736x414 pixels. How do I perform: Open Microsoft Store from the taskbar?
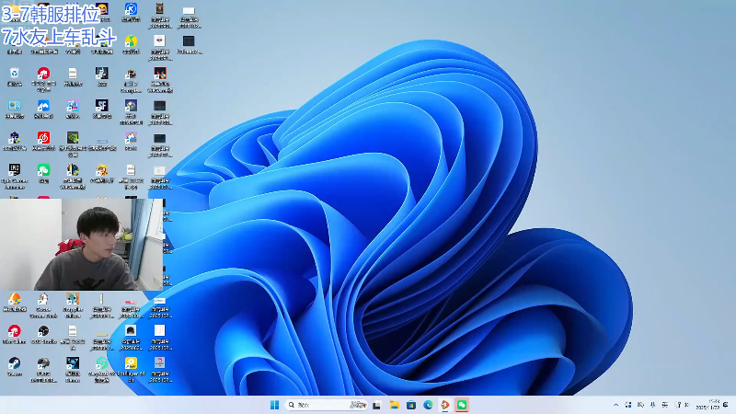click(410, 405)
